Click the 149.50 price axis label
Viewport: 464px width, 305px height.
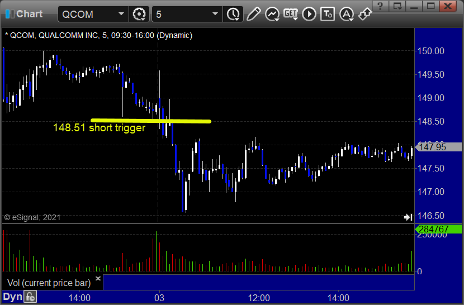click(431, 74)
